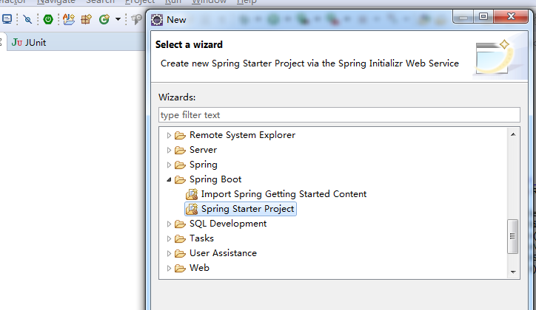Expand the Web node

pos(169,269)
